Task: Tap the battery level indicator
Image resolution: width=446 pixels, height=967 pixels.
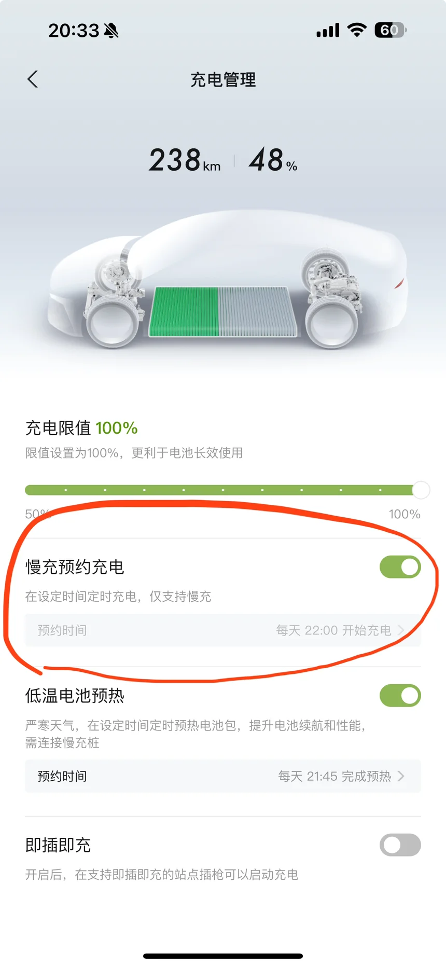Action: pos(391,30)
